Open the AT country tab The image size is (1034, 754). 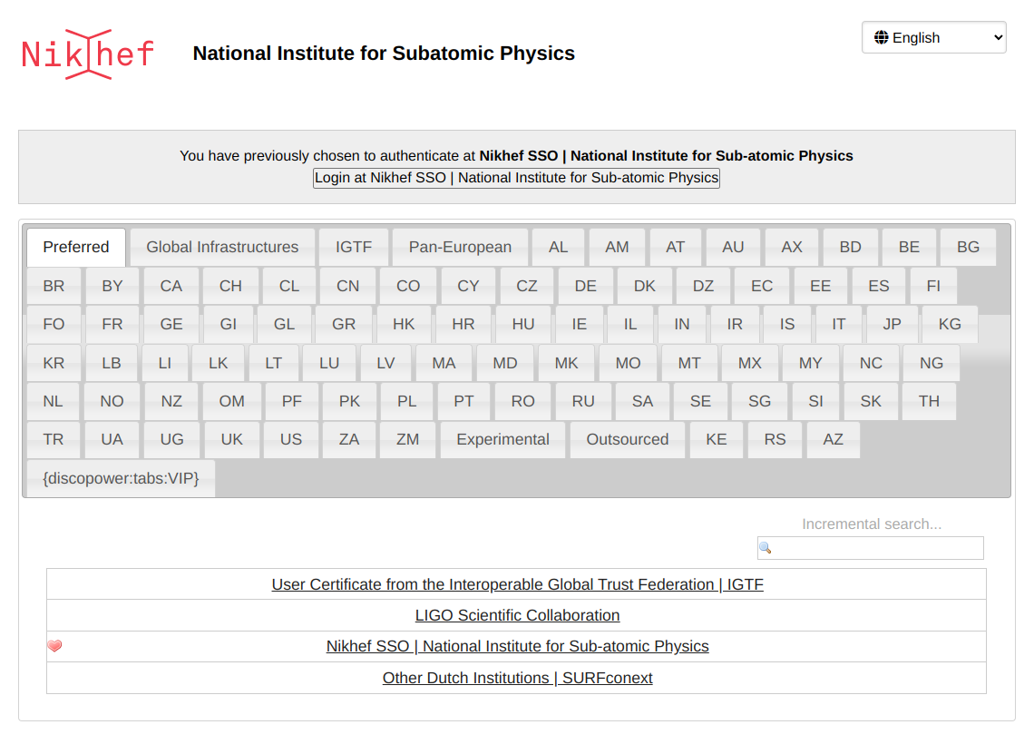pos(675,248)
